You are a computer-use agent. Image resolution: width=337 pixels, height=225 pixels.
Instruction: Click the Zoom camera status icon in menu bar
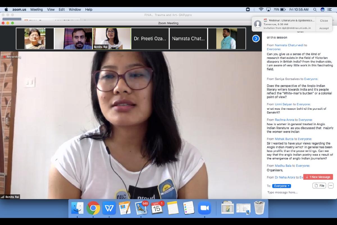coord(248,9)
